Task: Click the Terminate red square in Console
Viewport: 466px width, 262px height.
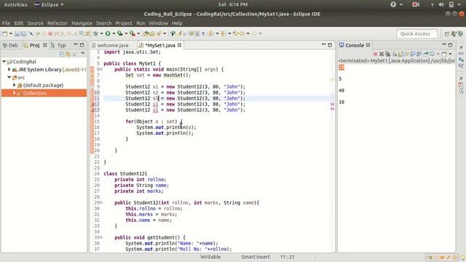Action: [376, 54]
